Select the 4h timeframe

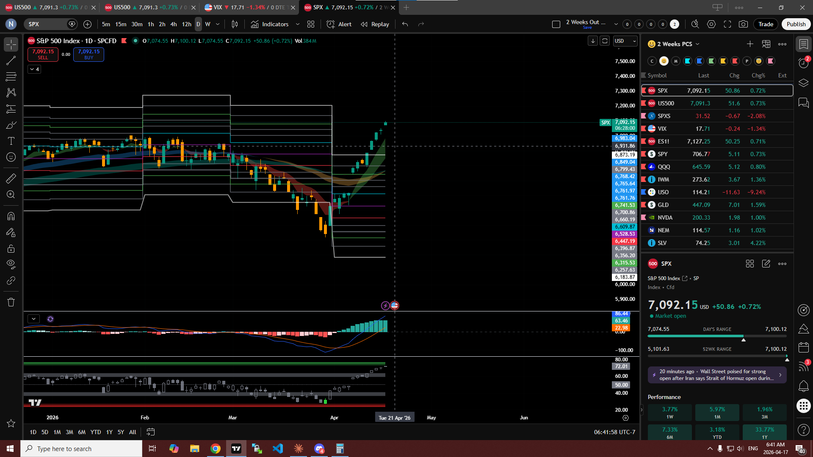(174, 24)
